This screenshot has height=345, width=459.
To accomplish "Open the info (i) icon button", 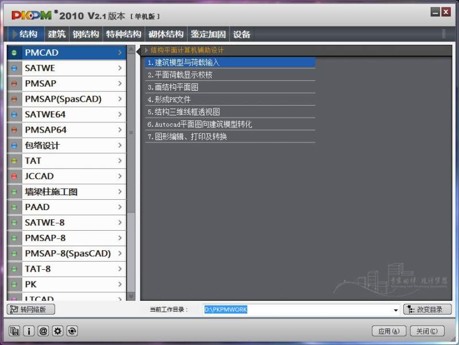I will point(29,331).
